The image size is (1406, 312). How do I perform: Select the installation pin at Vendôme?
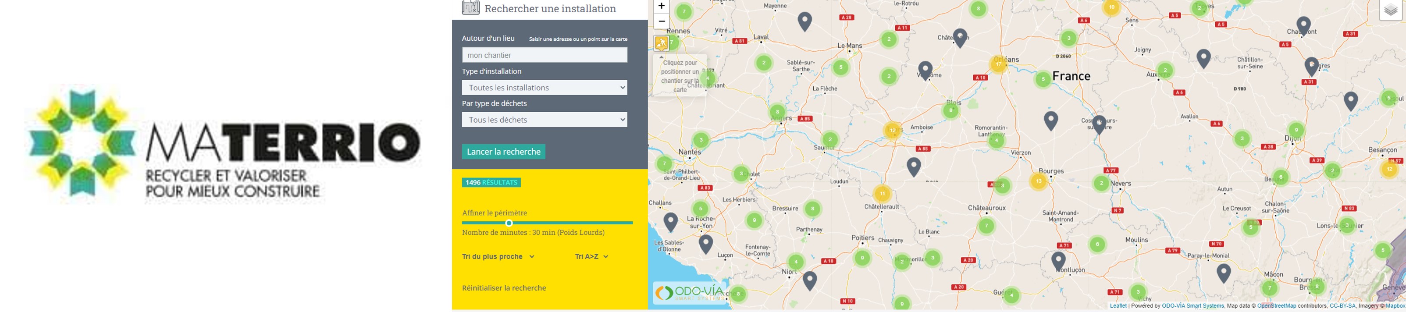point(925,71)
